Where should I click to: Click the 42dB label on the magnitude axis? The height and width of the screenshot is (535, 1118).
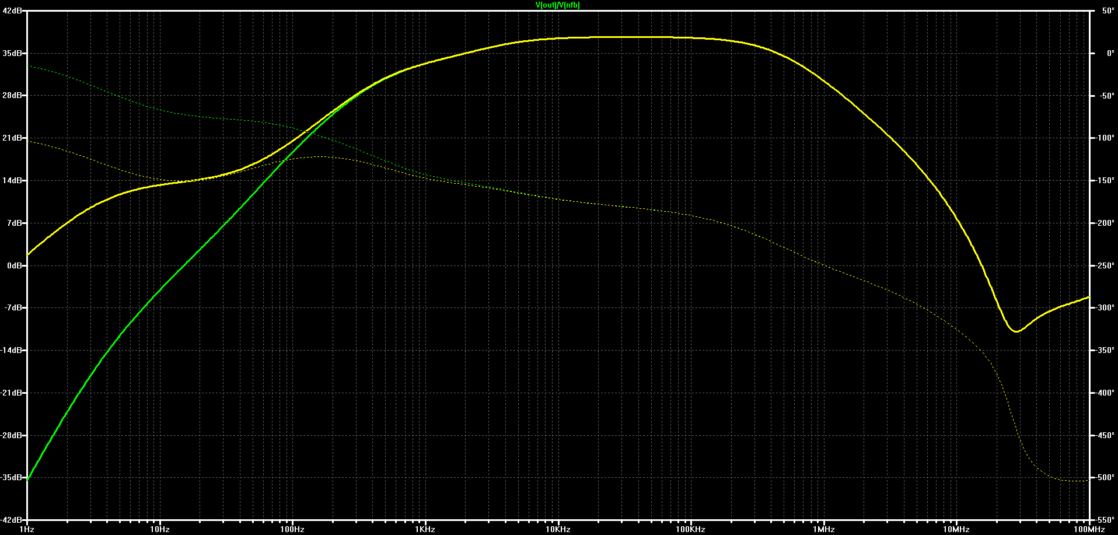click(13, 11)
